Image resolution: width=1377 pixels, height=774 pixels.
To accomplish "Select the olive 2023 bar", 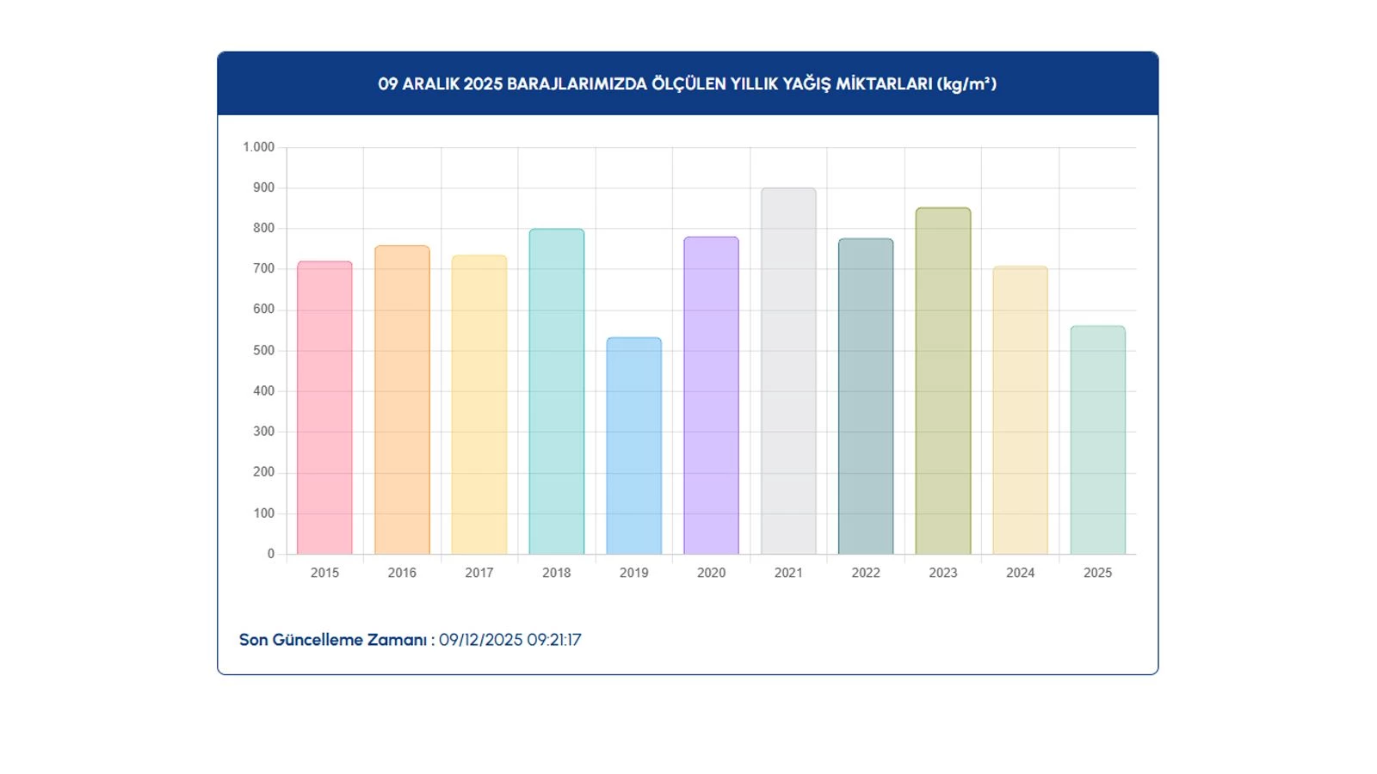I will 943,381.
